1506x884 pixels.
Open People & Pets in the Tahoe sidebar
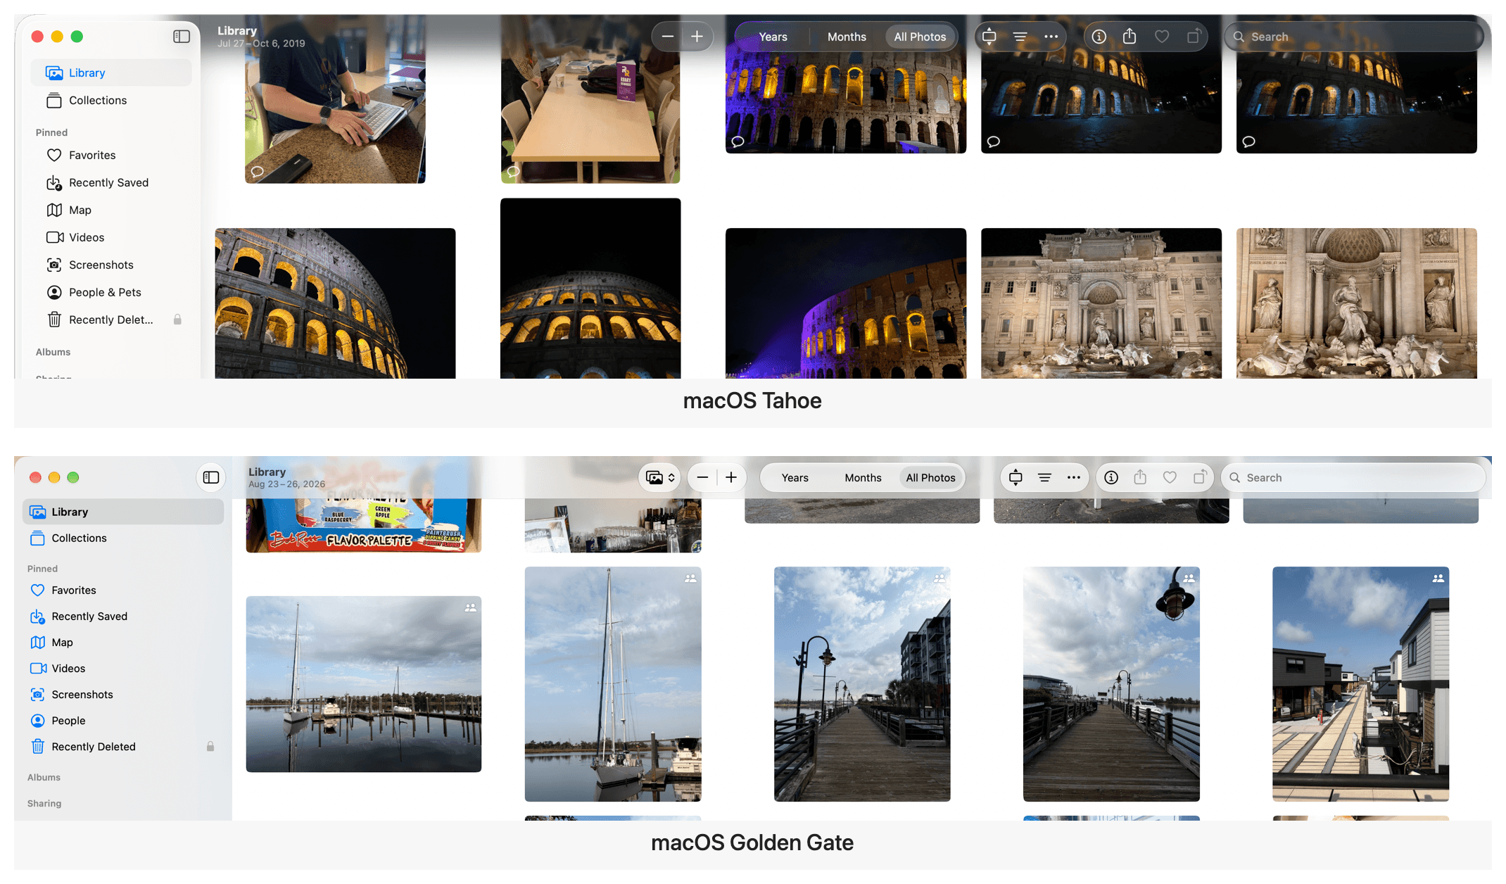(x=111, y=293)
